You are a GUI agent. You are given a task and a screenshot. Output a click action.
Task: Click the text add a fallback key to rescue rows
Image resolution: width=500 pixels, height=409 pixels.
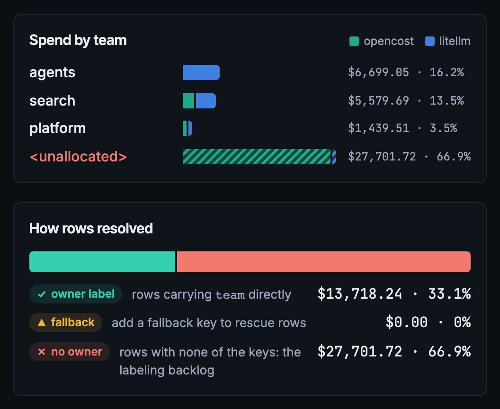pyautogui.click(x=209, y=323)
